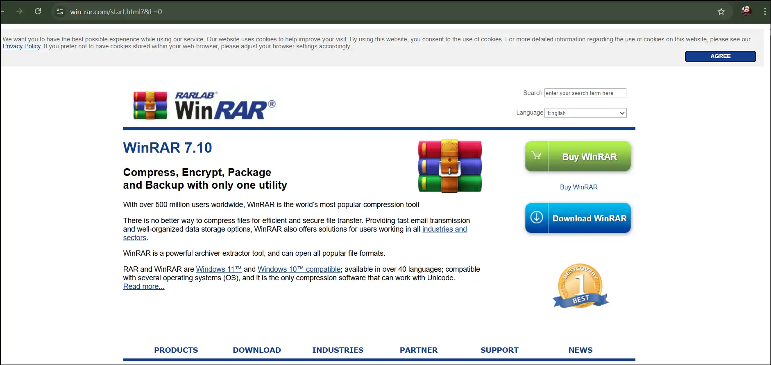Open the Chrome three-dot menu
771x365 pixels.
pos(765,11)
